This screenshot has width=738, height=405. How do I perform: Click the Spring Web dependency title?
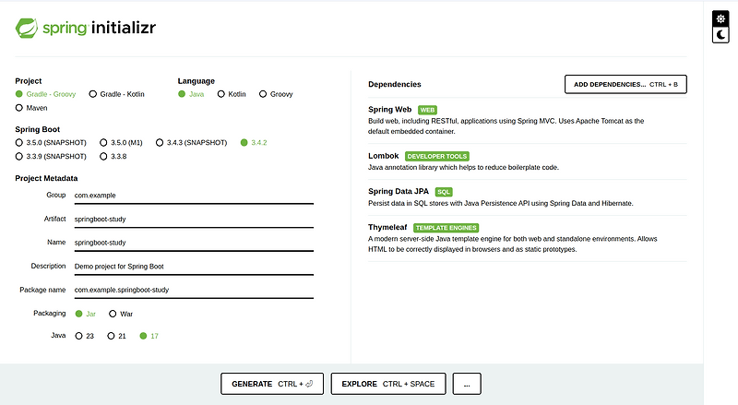coord(389,109)
